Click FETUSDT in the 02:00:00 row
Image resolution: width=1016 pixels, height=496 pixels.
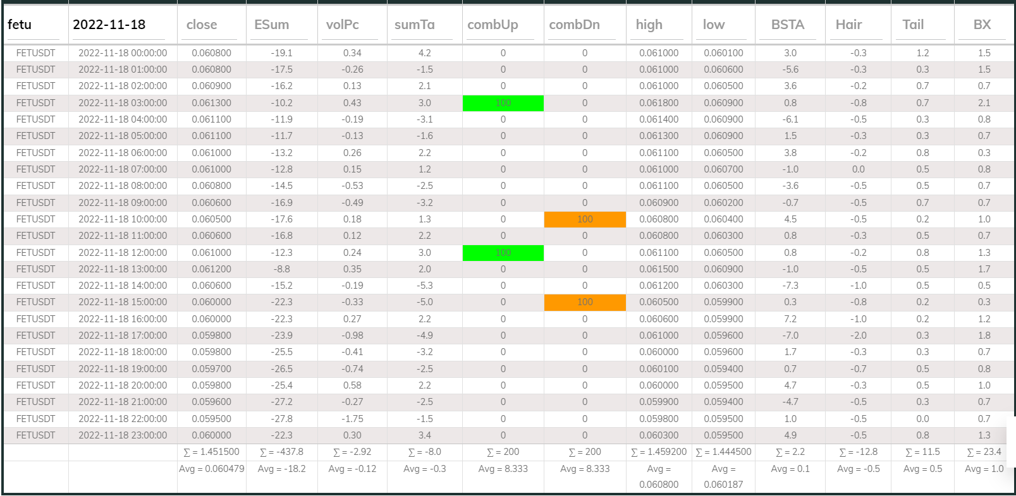(x=35, y=86)
